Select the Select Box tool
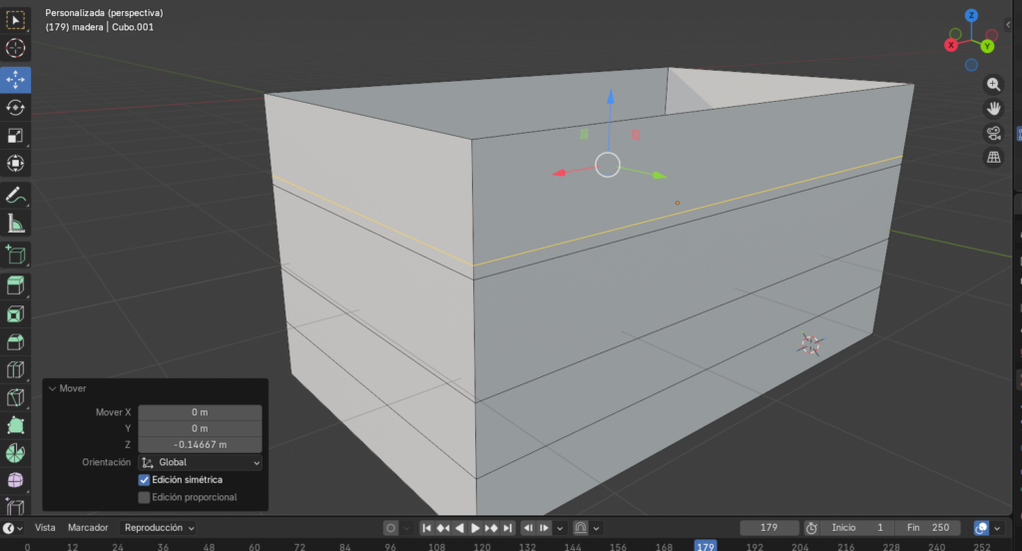 pos(15,20)
